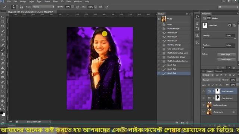Select the Eyedropper tool
This screenshot has width=239, height=134.
point(3,40)
